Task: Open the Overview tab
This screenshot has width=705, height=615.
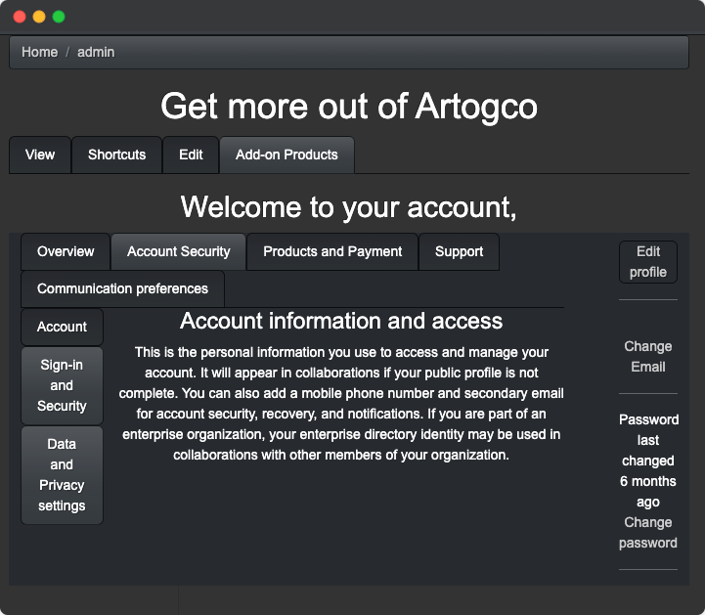Action: (66, 251)
